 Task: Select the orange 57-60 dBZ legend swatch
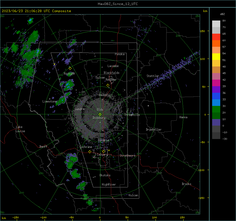pyautogui.click(x=216, y=44)
